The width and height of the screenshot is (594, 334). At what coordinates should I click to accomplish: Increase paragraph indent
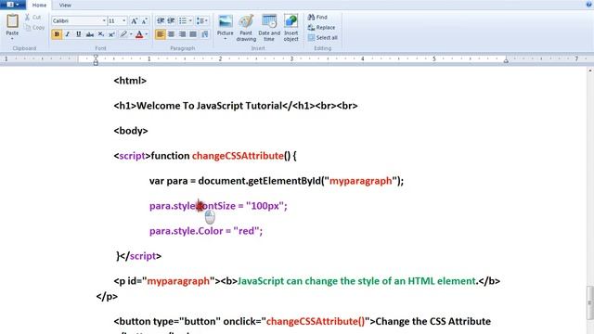(x=171, y=20)
